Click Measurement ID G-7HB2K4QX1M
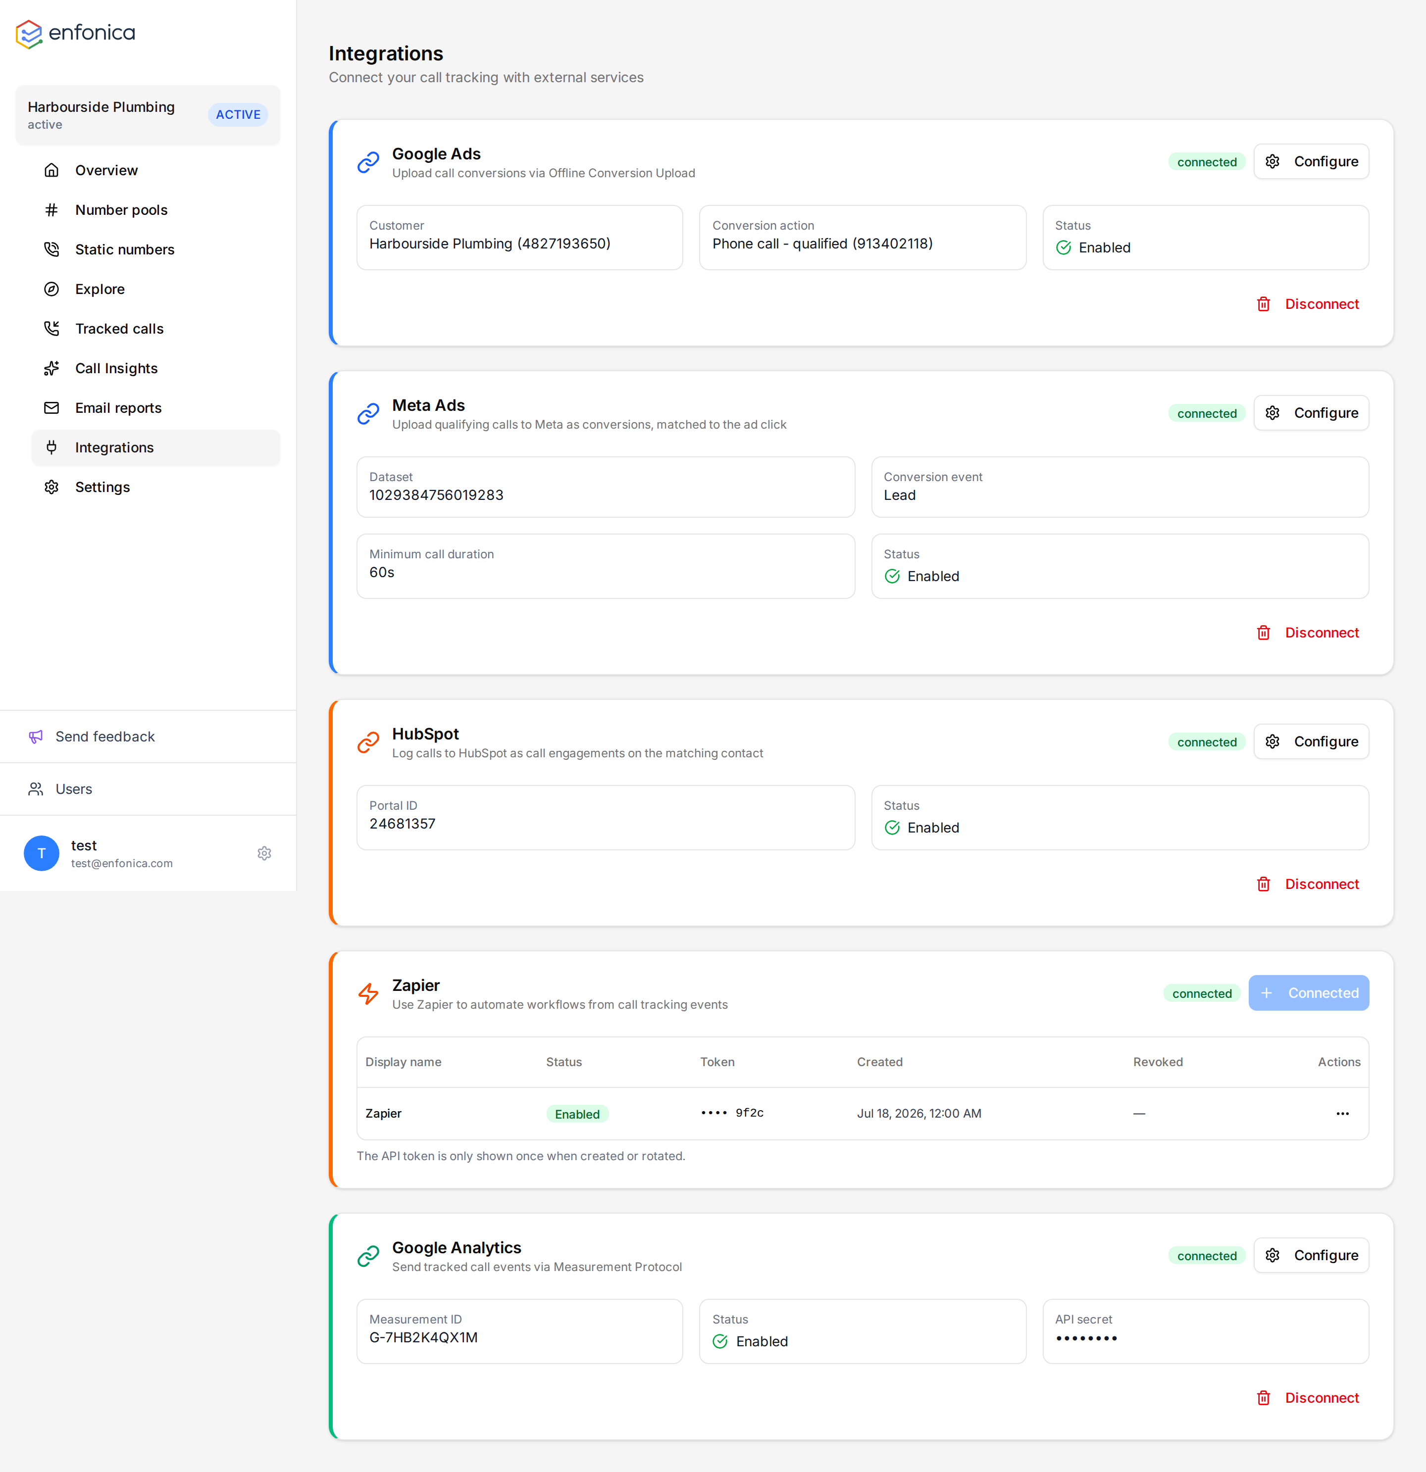Screen dimensions: 1426x1472 click(424, 1337)
